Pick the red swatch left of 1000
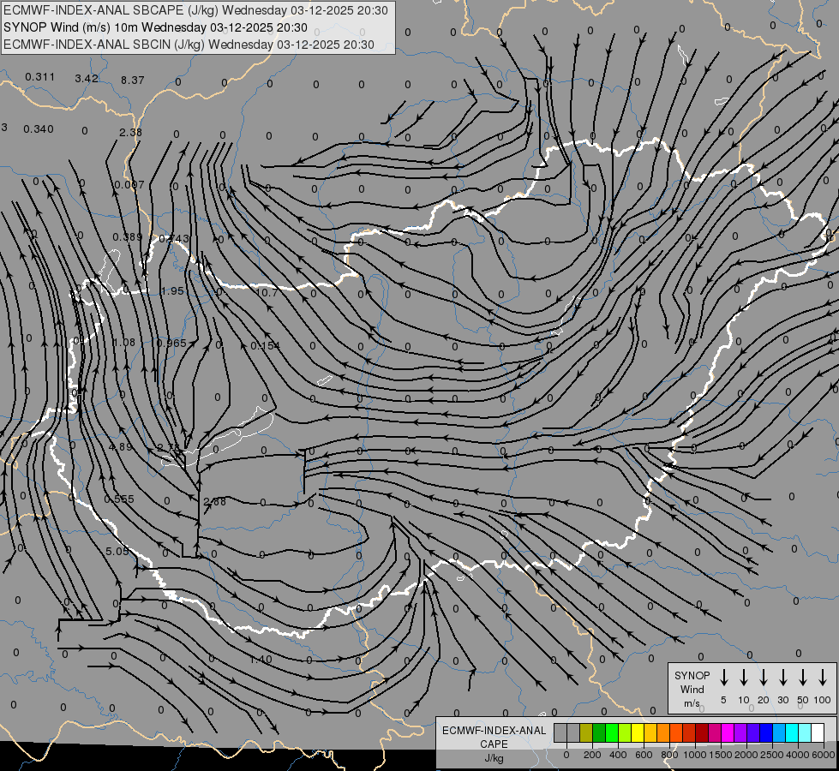 689,732
